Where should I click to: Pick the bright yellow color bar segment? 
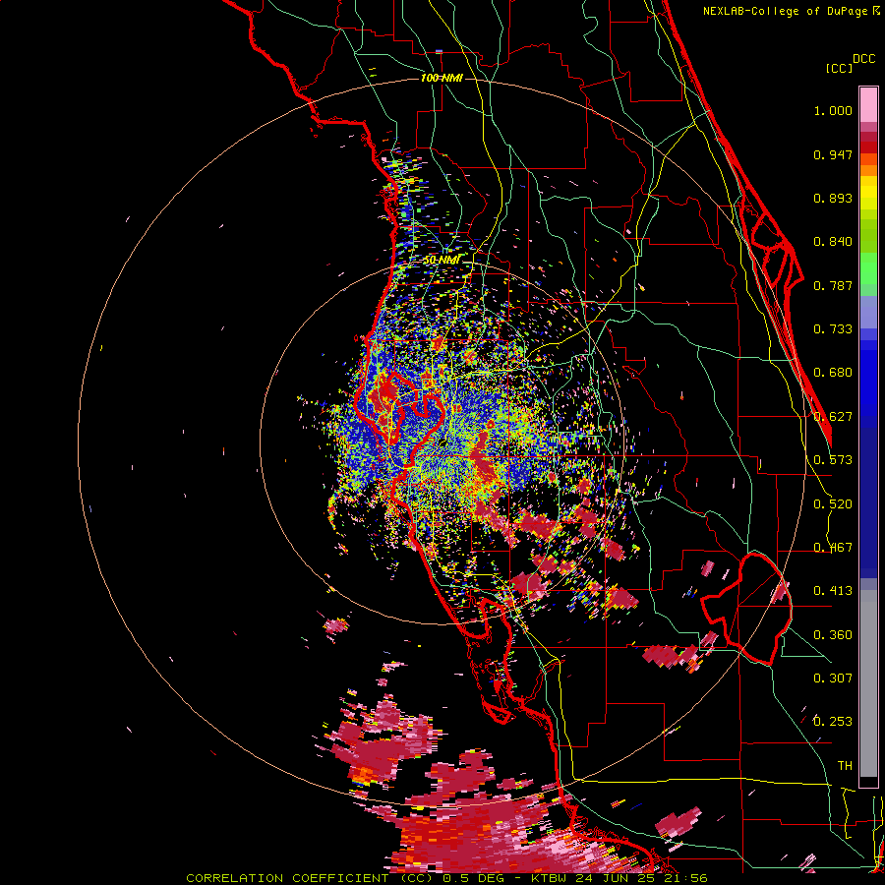pos(868,193)
